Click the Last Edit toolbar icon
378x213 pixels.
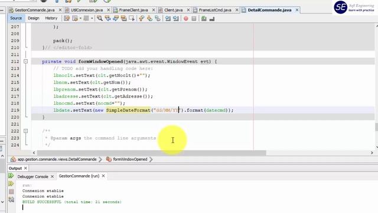(x=67, y=18)
